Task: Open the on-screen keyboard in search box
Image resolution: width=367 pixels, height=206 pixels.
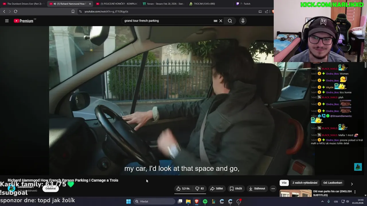Action: [215, 21]
